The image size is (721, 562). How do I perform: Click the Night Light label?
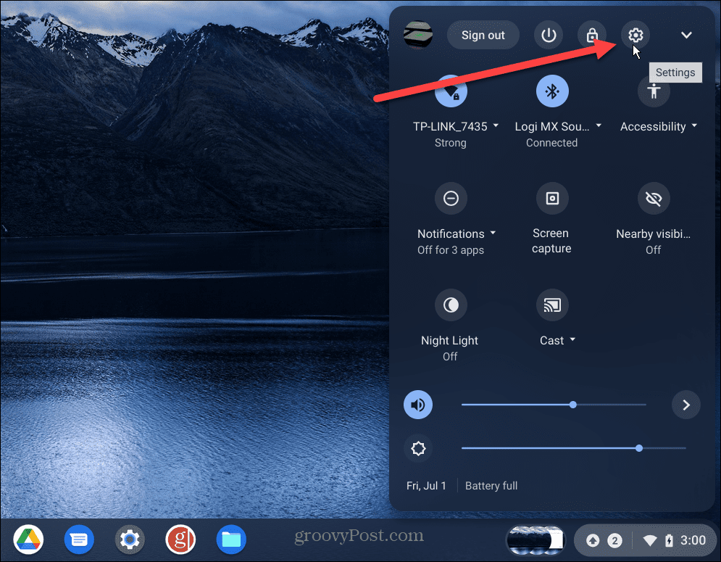[450, 340]
